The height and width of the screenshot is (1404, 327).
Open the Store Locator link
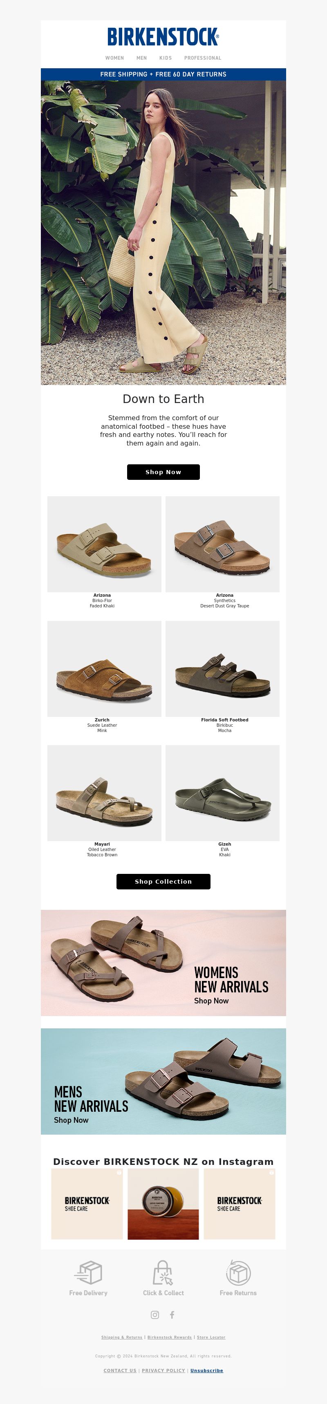[x=211, y=1337]
